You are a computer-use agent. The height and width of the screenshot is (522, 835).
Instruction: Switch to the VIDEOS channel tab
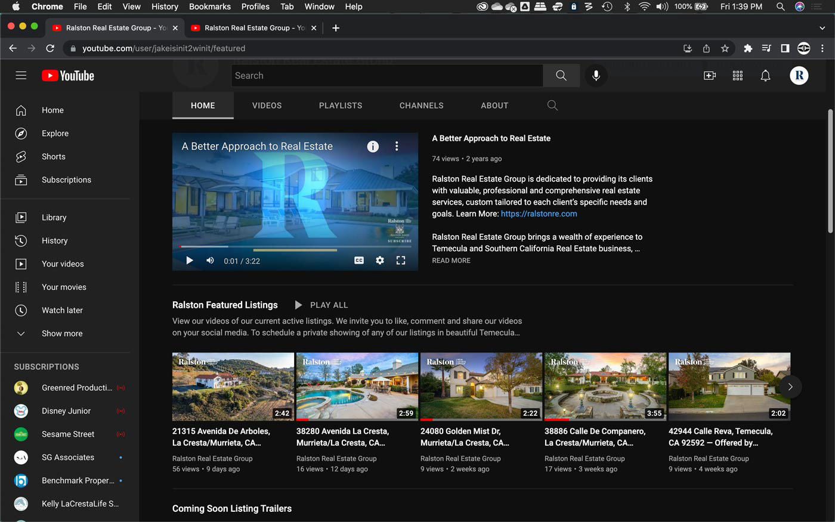click(267, 106)
